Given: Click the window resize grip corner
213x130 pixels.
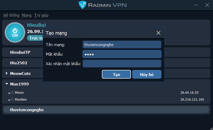Looking at the screenshot, I should pyautogui.click(x=211, y=128).
